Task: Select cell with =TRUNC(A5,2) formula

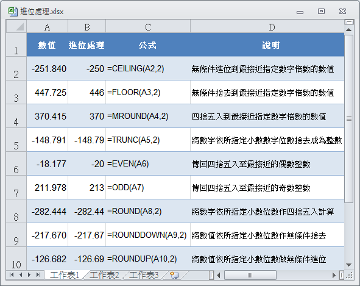Action: [x=148, y=140]
